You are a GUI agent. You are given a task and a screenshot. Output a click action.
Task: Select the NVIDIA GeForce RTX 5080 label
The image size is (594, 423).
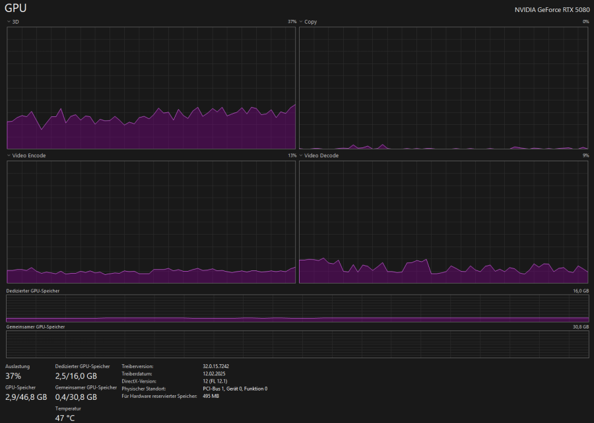pyautogui.click(x=552, y=10)
